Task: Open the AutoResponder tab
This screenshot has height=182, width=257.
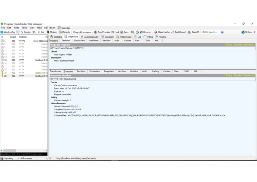Action: pos(89,37)
